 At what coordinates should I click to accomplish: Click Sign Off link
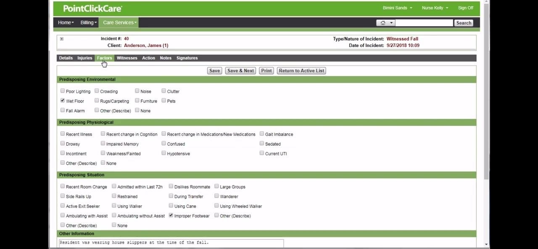[x=466, y=8]
